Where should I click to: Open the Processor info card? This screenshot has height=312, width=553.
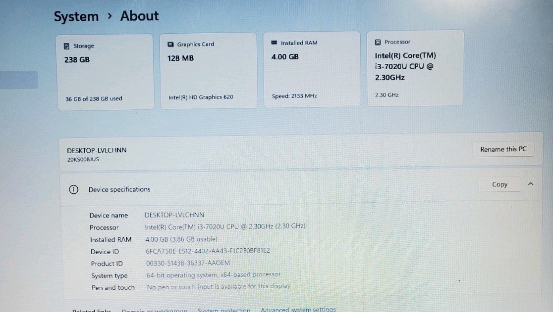click(415, 68)
